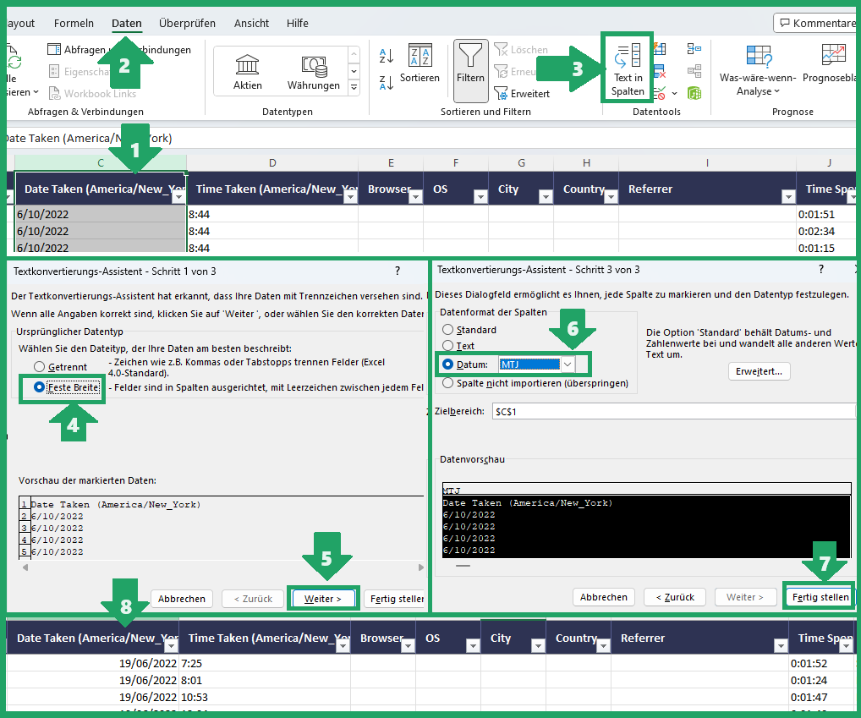Click Weiter in the Schritt 1 dialog
Image resolution: width=861 pixels, height=718 pixels.
[x=323, y=599]
